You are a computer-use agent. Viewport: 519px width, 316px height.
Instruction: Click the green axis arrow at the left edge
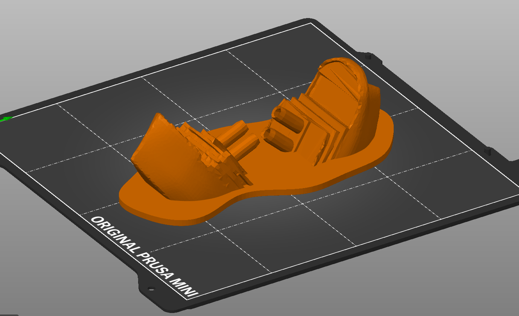tap(5, 119)
